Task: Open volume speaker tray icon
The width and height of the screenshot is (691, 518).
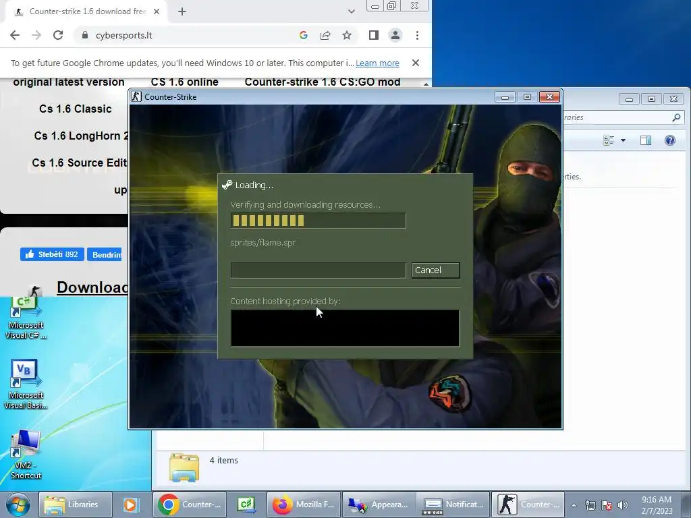Action: tap(623, 505)
